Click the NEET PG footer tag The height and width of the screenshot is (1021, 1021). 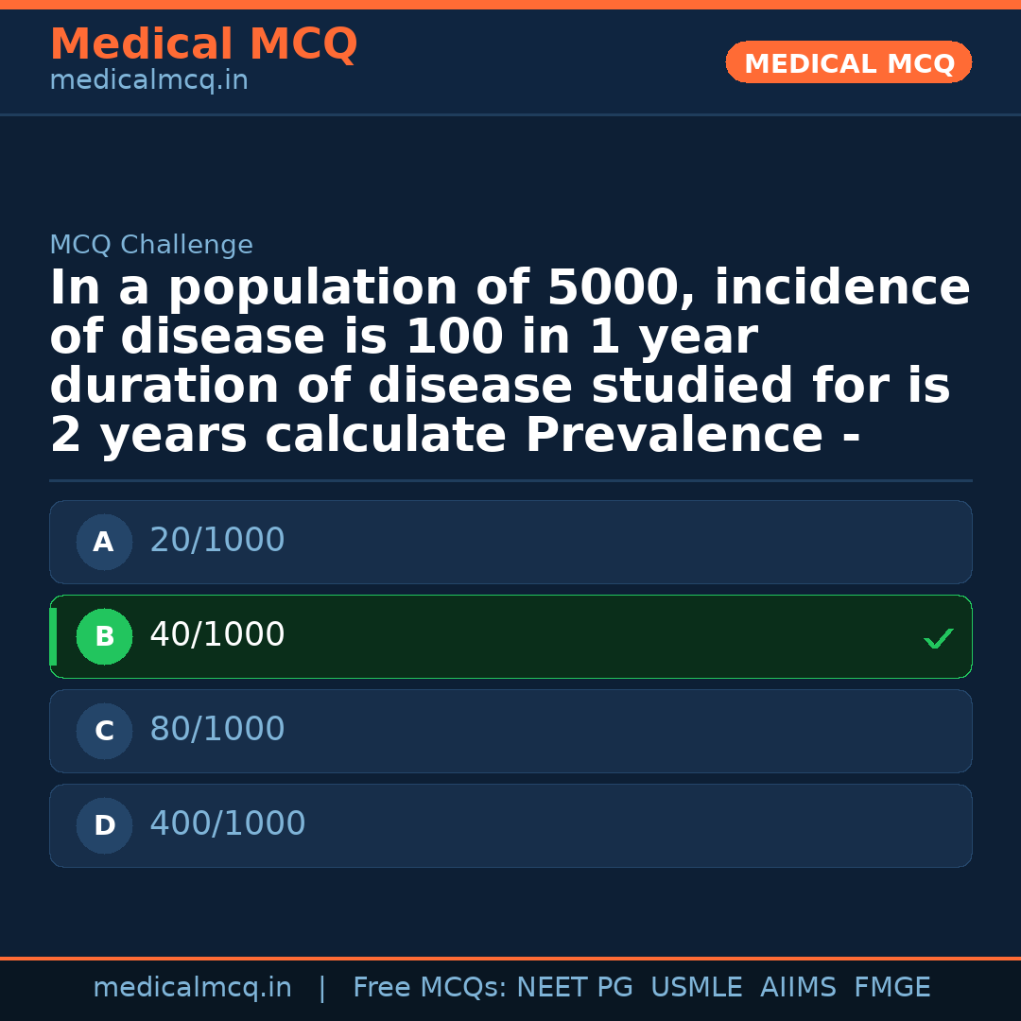coord(575,988)
